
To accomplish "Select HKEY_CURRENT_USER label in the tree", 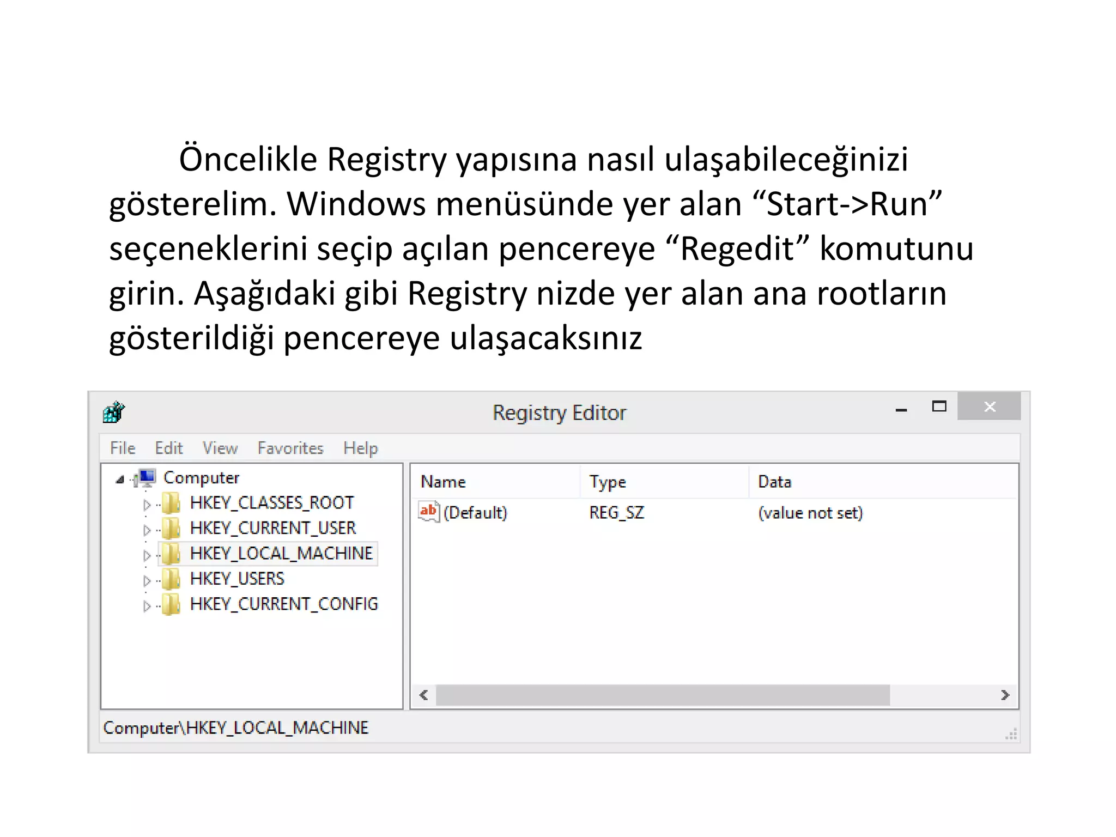I will tap(273, 528).
